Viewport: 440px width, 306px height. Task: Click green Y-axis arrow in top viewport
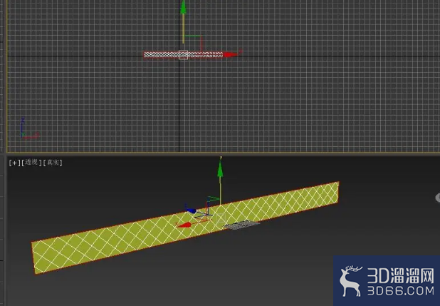(x=183, y=7)
